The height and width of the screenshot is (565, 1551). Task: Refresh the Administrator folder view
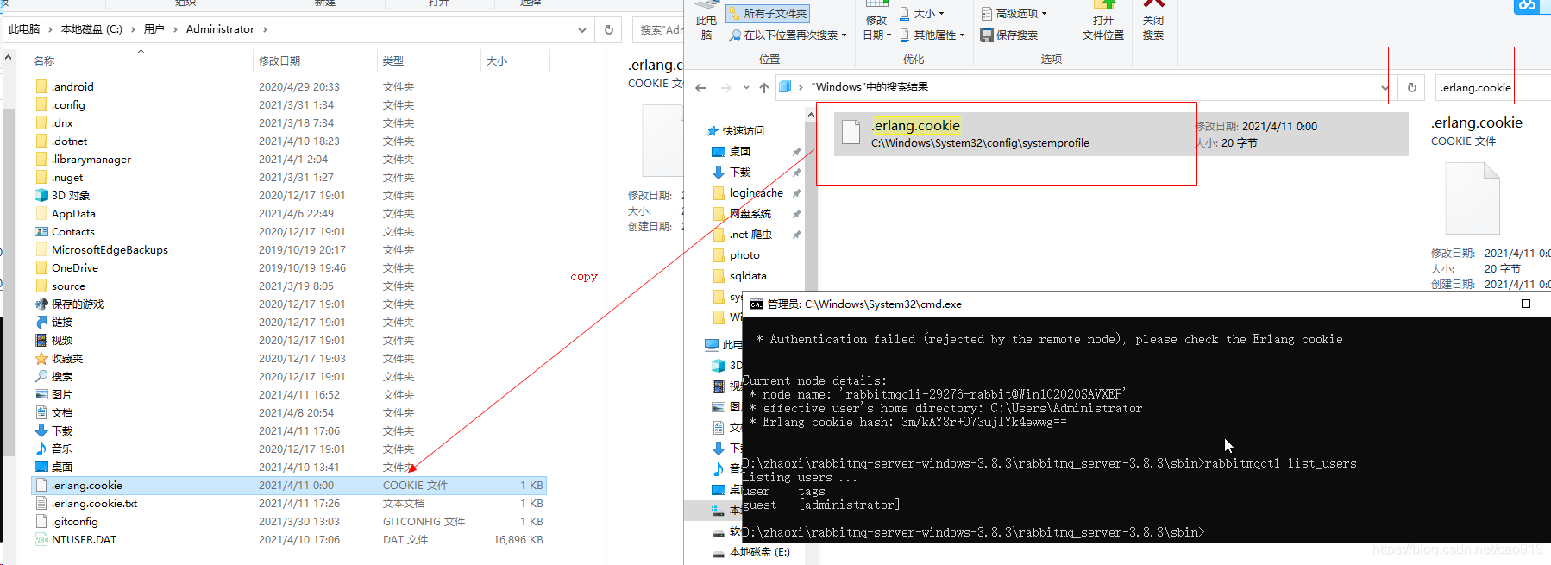[609, 29]
